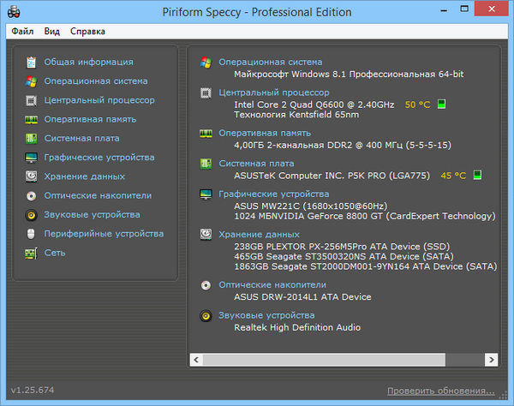Click the RAM icon beside Оперативная память in sidebar

point(31,119)
